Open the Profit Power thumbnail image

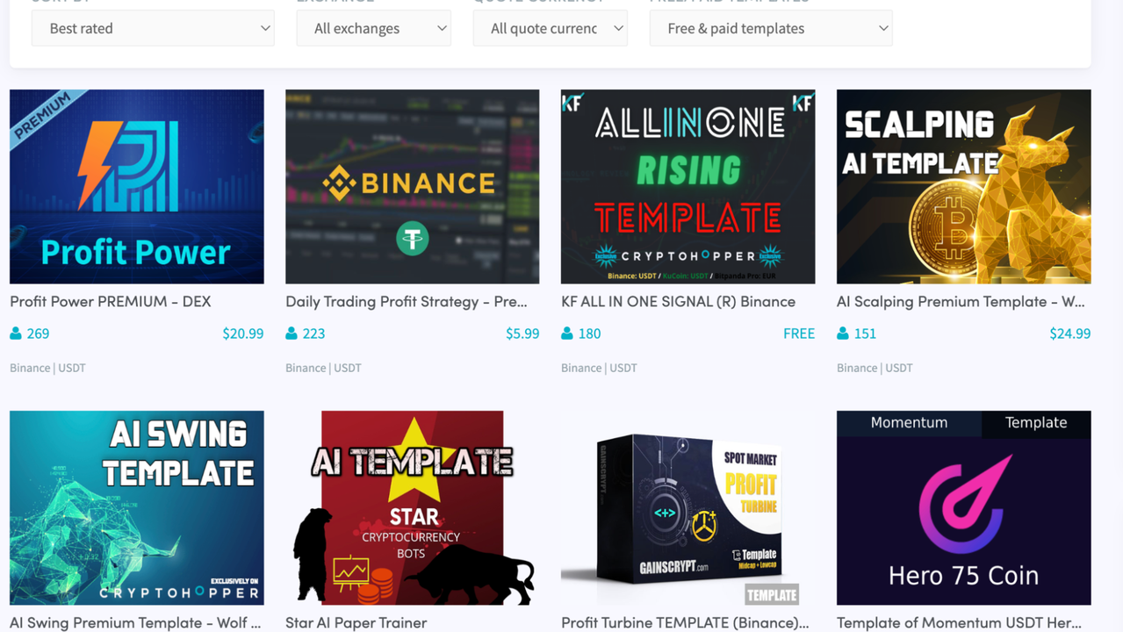pyautogui.click(x=137, y=186)
